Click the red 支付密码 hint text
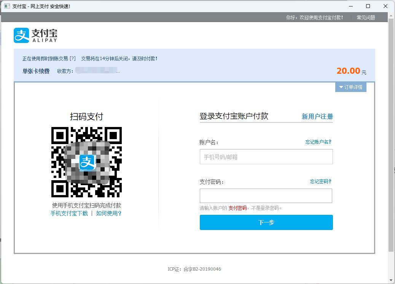 [x=237, y=208]
